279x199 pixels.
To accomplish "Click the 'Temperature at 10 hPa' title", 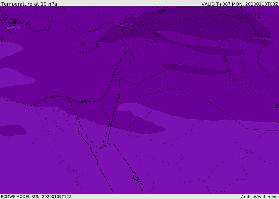I will 29,4.
